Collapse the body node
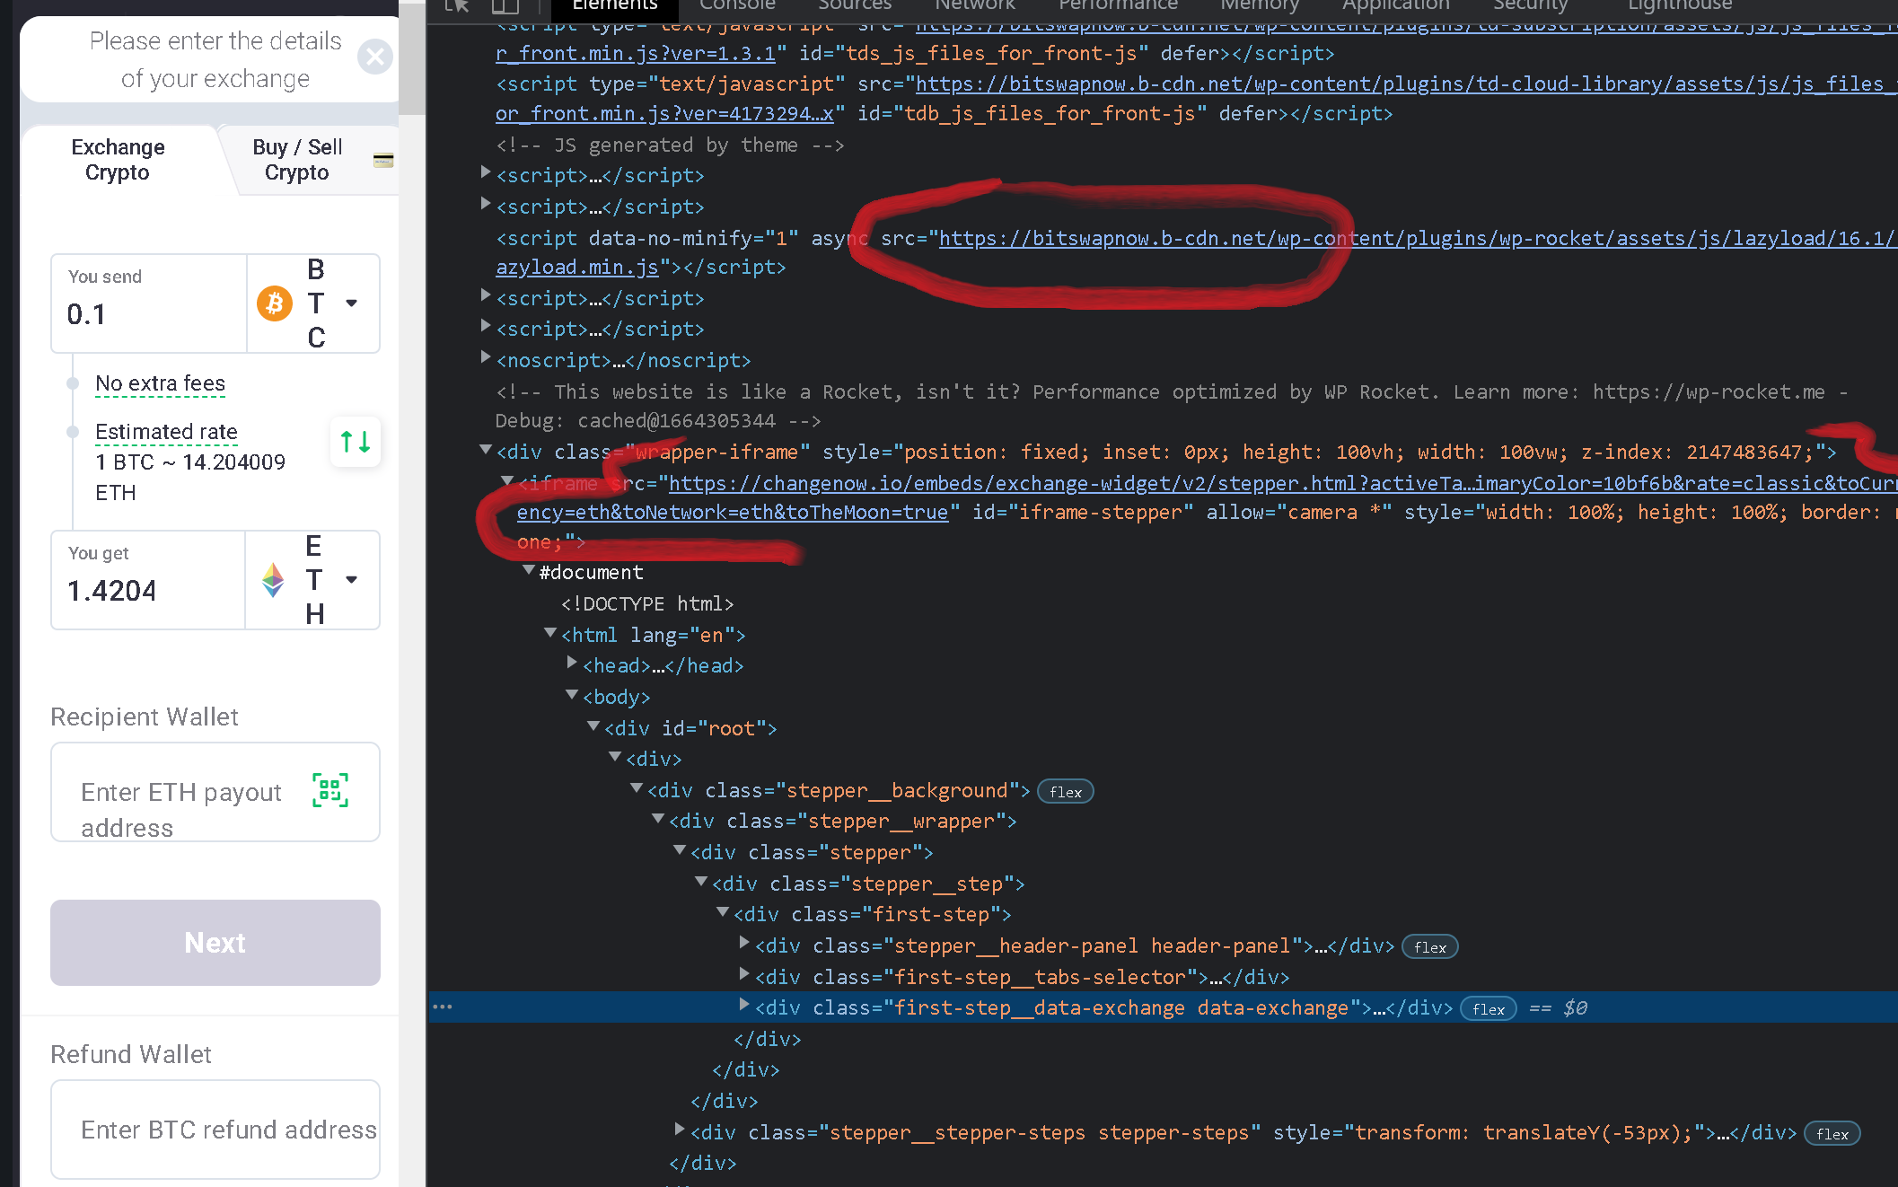1898x1187 pixels. [x=572, y=694]
